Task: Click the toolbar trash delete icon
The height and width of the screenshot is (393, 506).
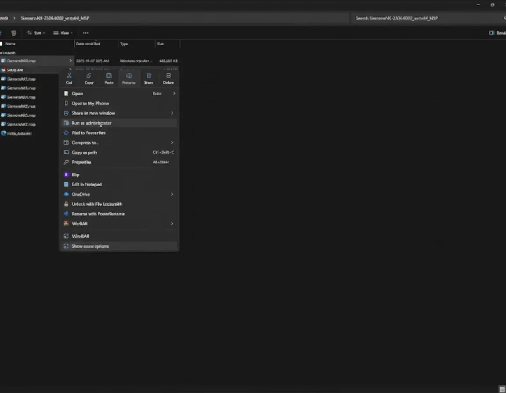Action: coord(14,33)
